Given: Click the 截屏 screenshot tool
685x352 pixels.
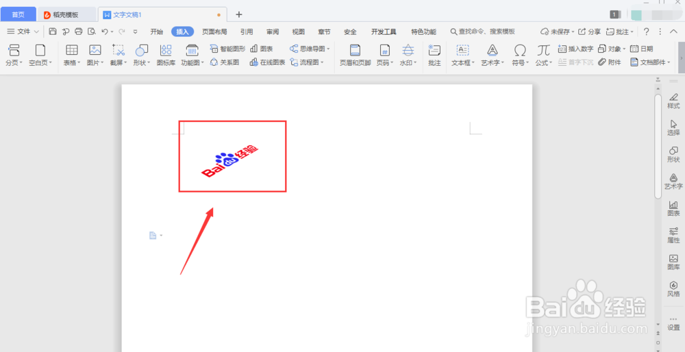Looking at the screenshot, I should coord(119,55).
